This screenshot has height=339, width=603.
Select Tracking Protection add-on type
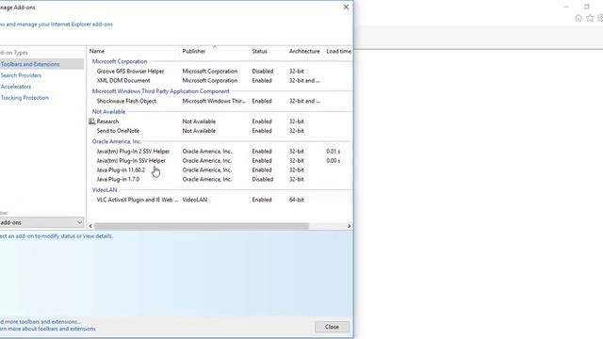coord(24,98)
